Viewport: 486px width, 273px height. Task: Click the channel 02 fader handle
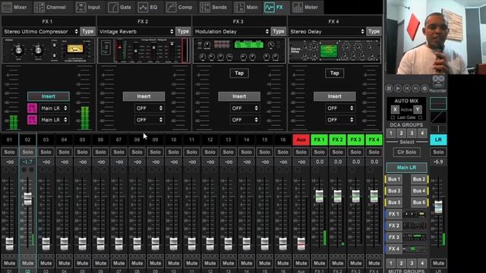point(27,199)
